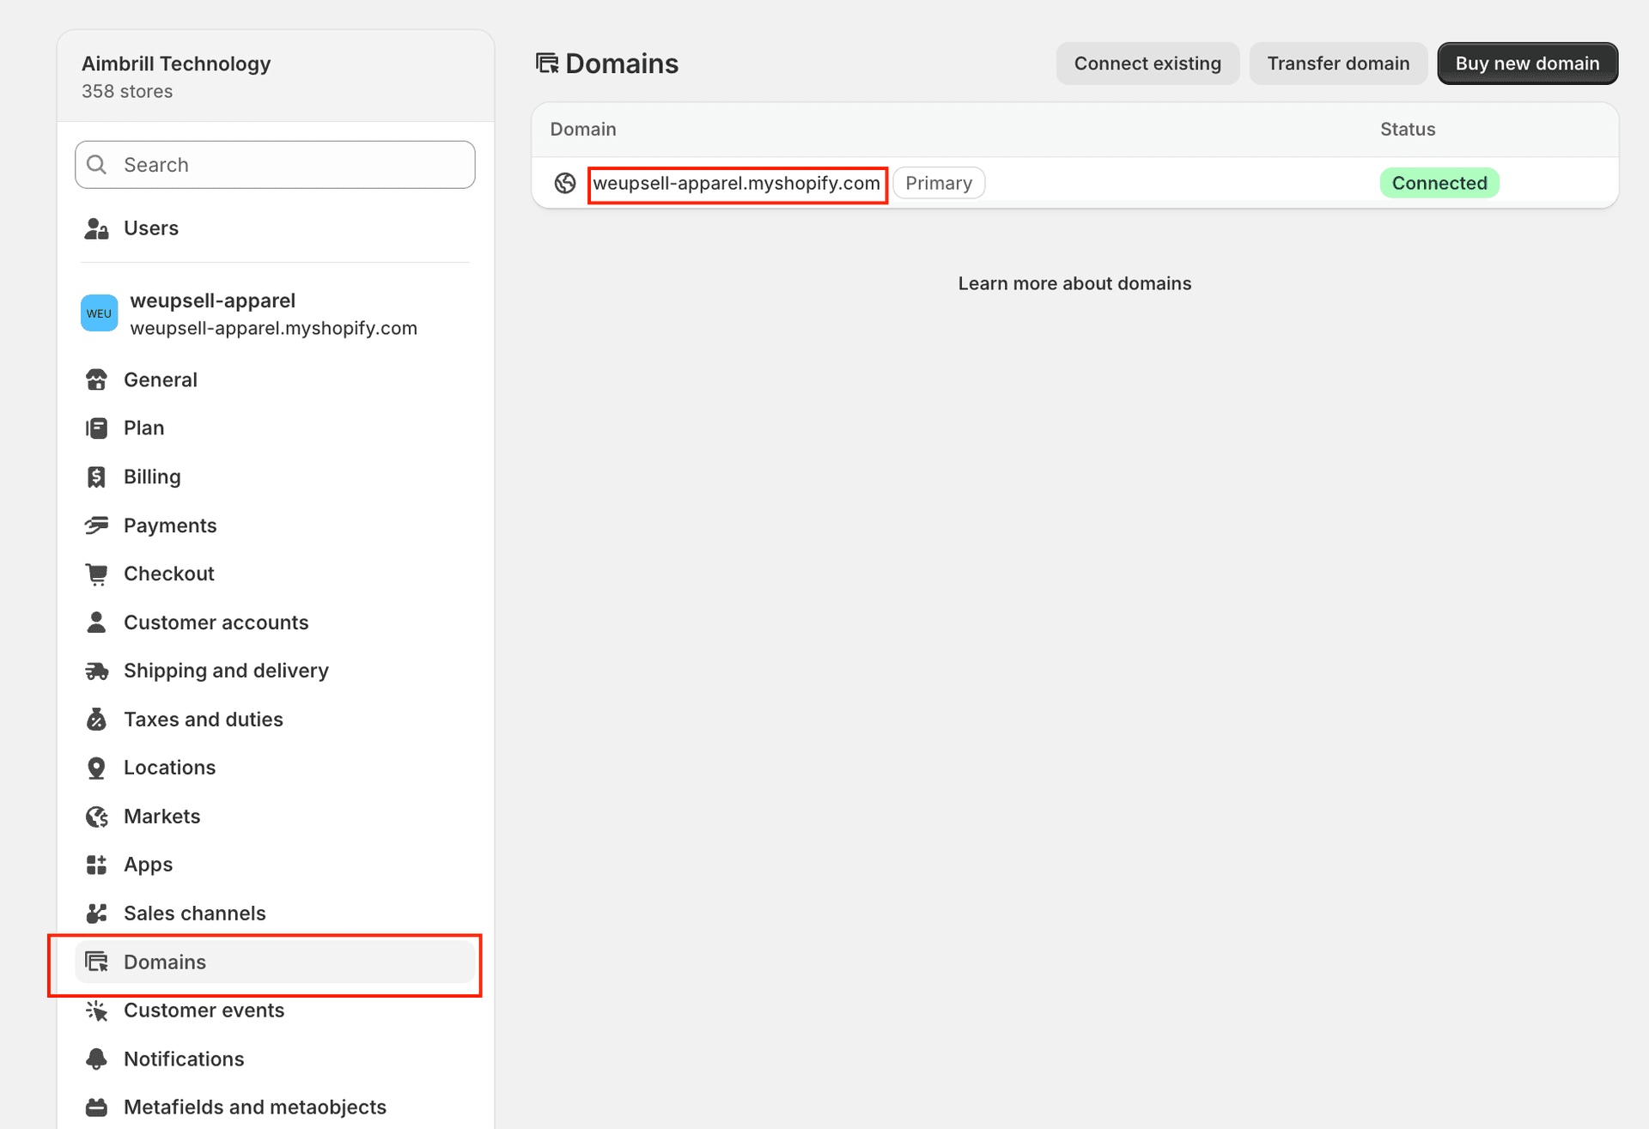1649x1129 pixels.
Task: Click the Locations pin icon
Action: (96, 768)
